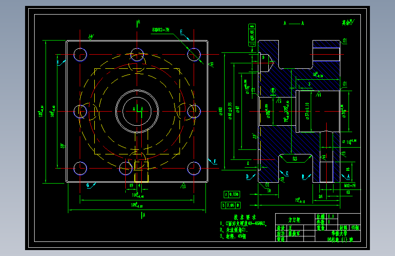Click the cyan surface label F

(x=215, y=161)
